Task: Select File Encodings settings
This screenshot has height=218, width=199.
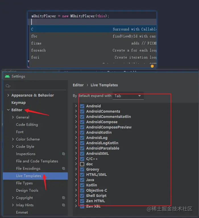Action: point(28,168)
